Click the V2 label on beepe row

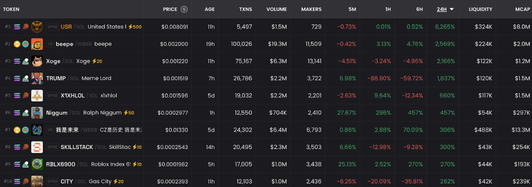[50, 44]
